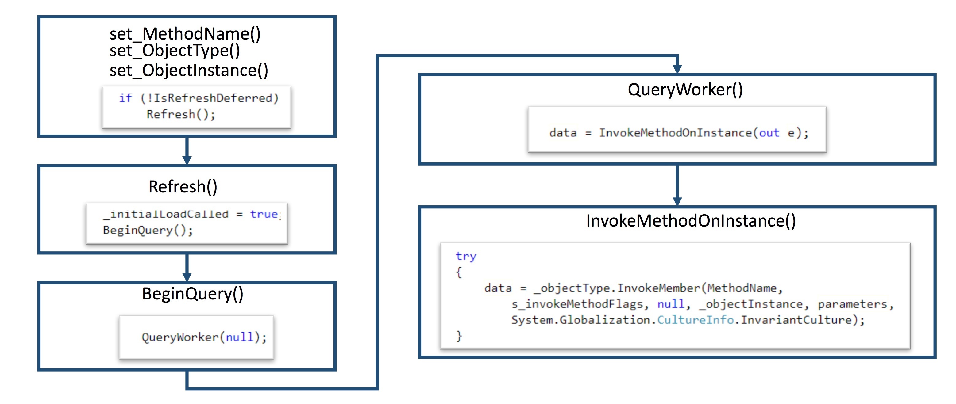956x404 pixels.
Task: Click the set_MethodName() heading text
Action: point(185,34)
